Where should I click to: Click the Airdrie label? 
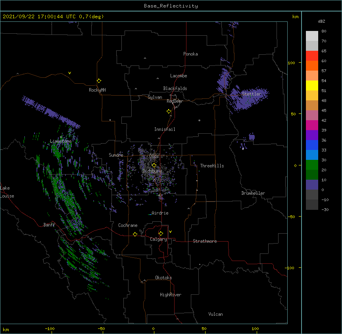click(160, 213)
